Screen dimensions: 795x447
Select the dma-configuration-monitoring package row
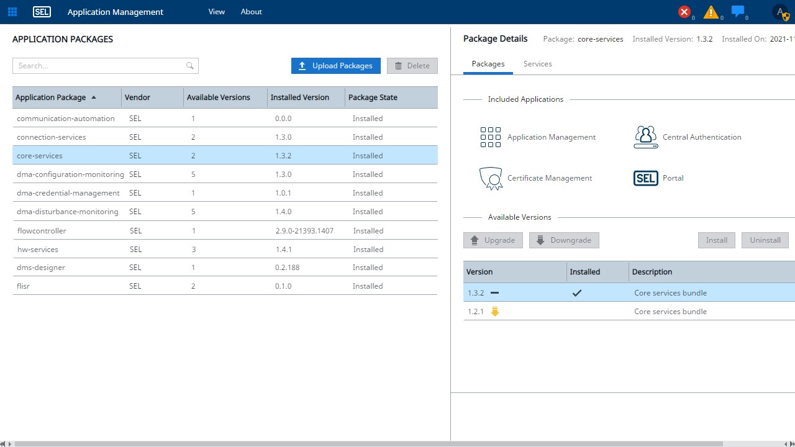pos(225,174)
